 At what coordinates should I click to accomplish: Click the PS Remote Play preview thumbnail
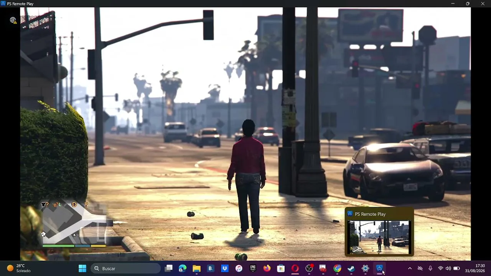[379, 237]
